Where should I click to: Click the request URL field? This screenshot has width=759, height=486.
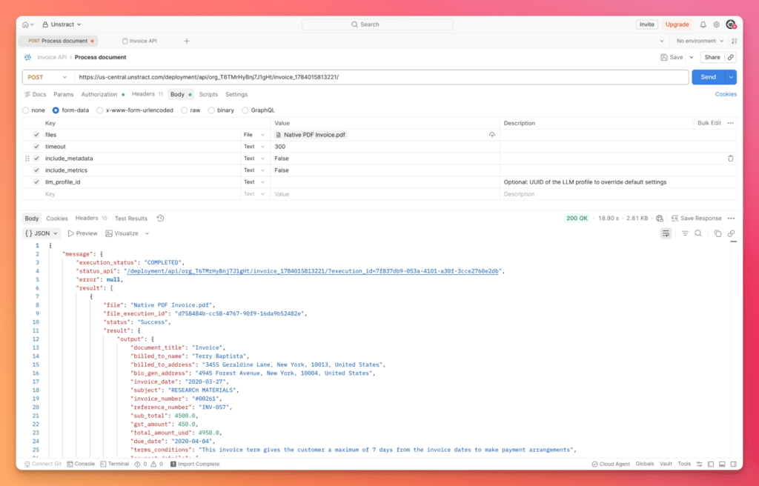pyautogui.click(x=382, y=77)
